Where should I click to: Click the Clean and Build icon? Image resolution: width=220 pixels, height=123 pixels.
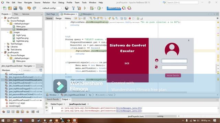coord(79,8)
